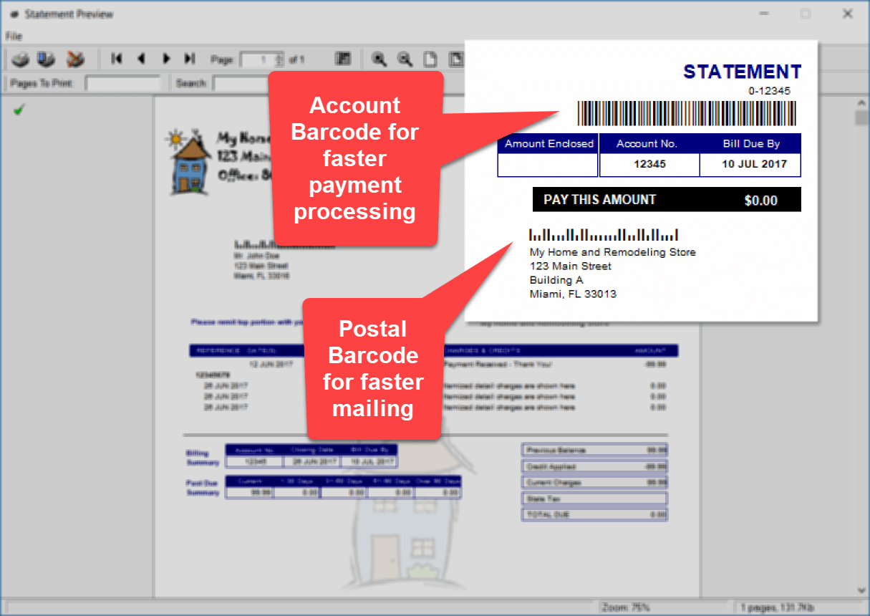The height and width of the screenshot is (616, 870).
Task: Toggle the thumbnails panel icon
Action: pyautogui.click(x=343, y=59)
